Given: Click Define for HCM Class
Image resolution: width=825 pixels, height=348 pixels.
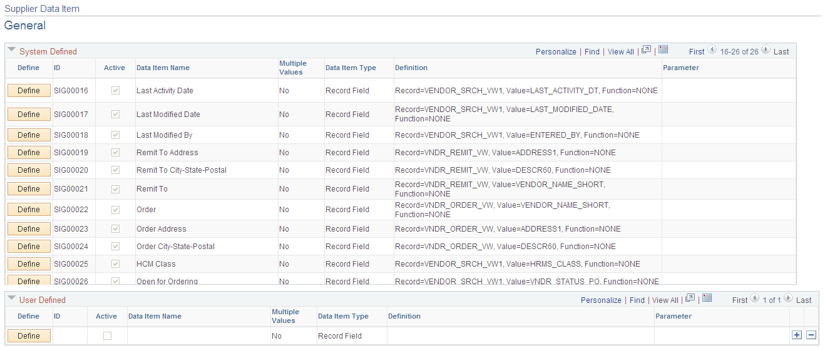Looking at the screenshot, I should pyautogui.click(x=29, y=264).
